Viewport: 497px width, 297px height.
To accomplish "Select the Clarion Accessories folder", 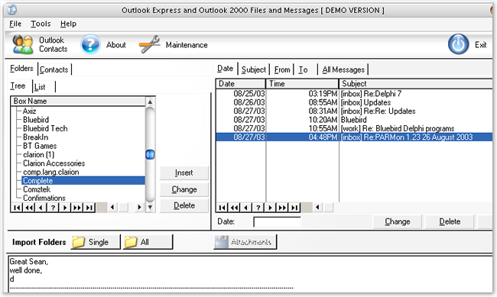I will 54,163.
